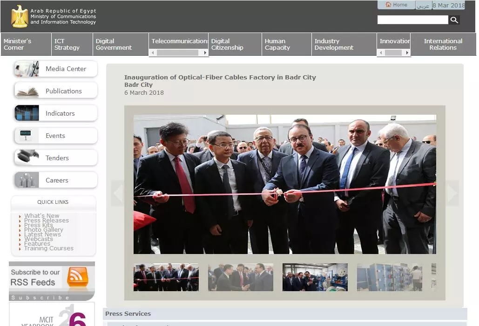
Task: Open Training Courses quick link
Action: (49, 248)
